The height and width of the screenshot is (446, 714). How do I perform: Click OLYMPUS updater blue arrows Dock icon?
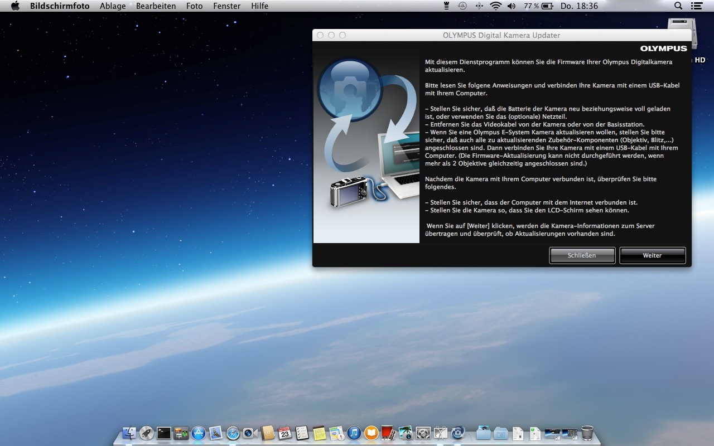(458, 433)
